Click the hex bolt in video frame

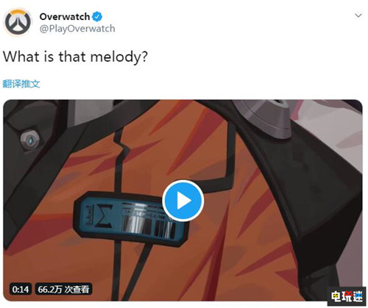click(x=30, y=140)
